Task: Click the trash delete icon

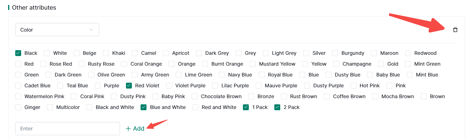Action: click(x=455, y=30)
